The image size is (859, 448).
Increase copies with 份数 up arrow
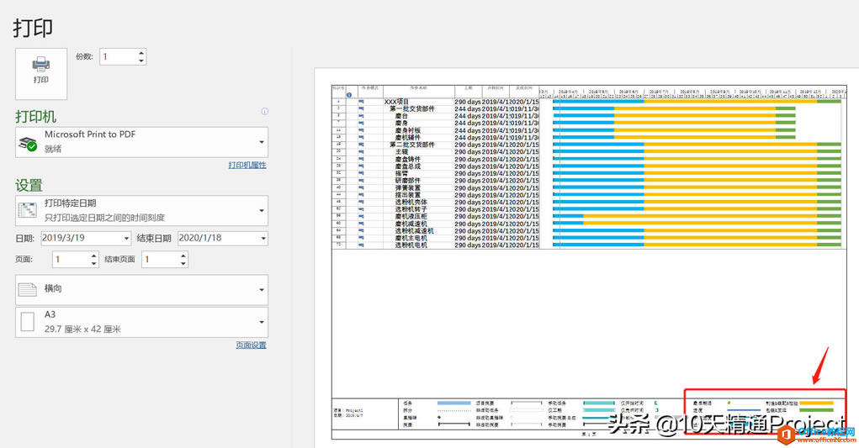[x=141, y=53]
